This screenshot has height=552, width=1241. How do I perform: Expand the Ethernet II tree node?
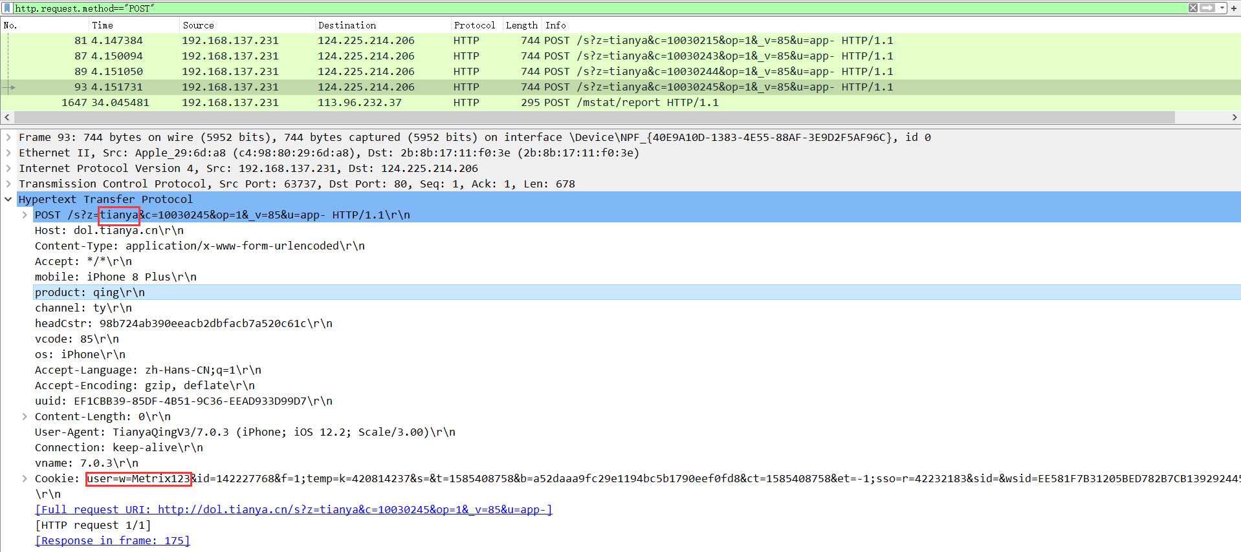[8, 153]
